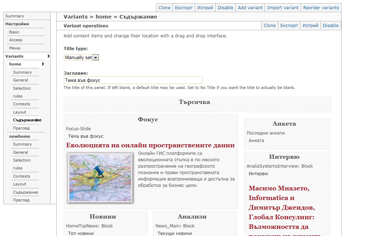Click the map pushpin thumbnail image
This screenshot has height=236, width=368.
pos(100,177)
